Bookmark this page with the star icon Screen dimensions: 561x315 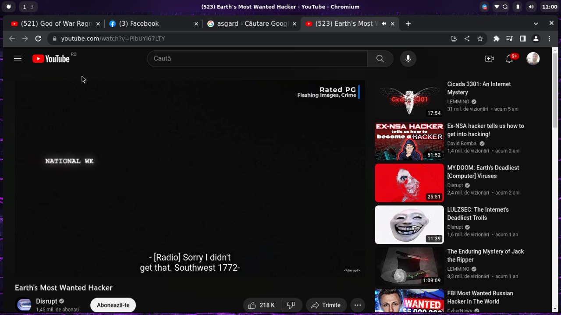pos(480,39)
